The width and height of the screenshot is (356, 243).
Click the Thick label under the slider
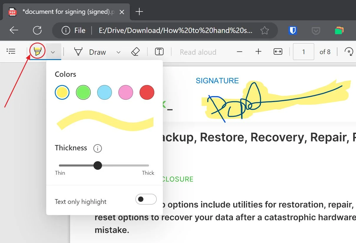[148, 173]
